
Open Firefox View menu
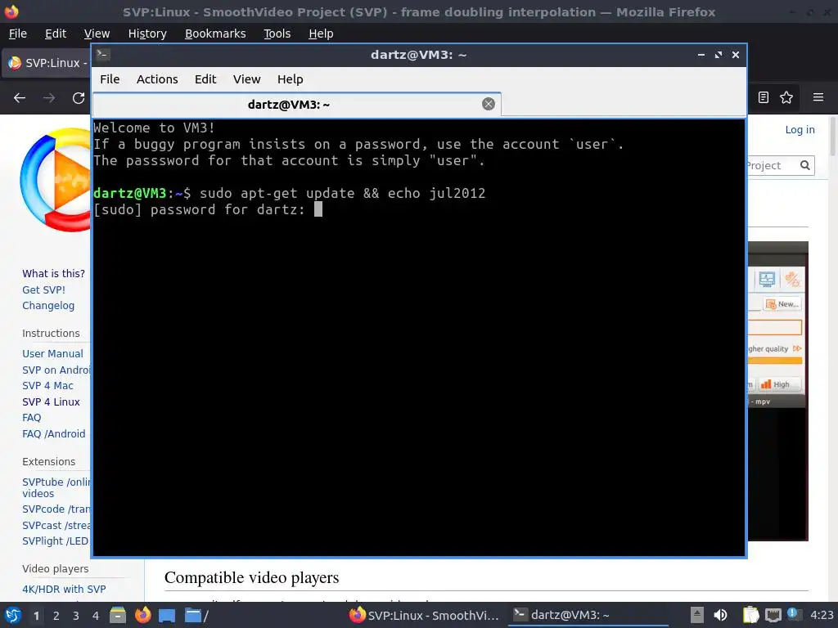click(x=97, y=34)
